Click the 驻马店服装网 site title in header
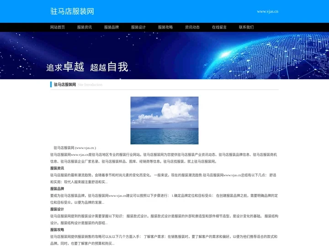 (72, 11)
